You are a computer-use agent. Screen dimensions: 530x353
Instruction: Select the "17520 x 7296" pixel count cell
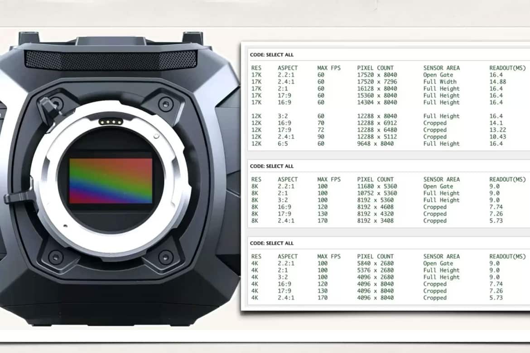377,82
